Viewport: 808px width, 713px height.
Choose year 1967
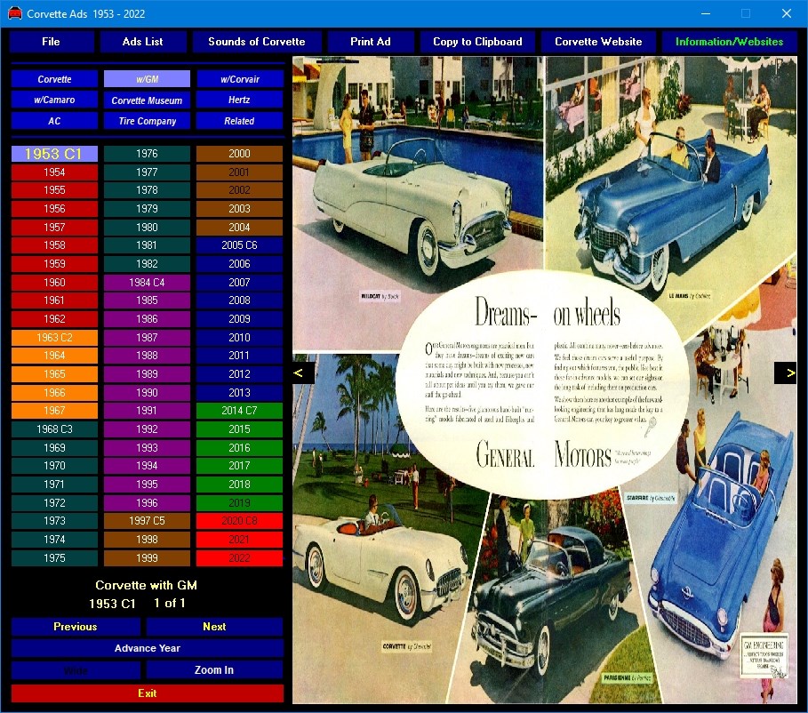tap(54, 411)
